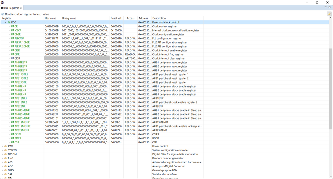Click the Address column header
Screen dimensions: 333x179
pyautogui.click(x=144, y=18)
